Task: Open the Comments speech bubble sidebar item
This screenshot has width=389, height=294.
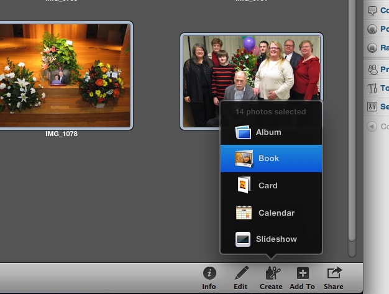Action: 376,11
